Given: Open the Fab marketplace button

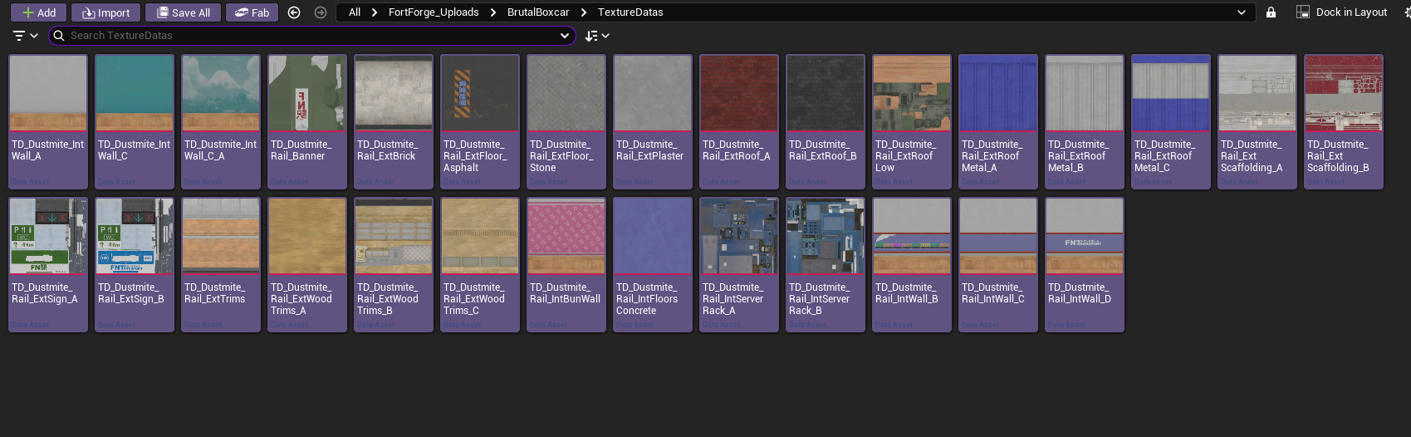Looking at the screenshot, I should pyautogui.click(x=252, y=12).
